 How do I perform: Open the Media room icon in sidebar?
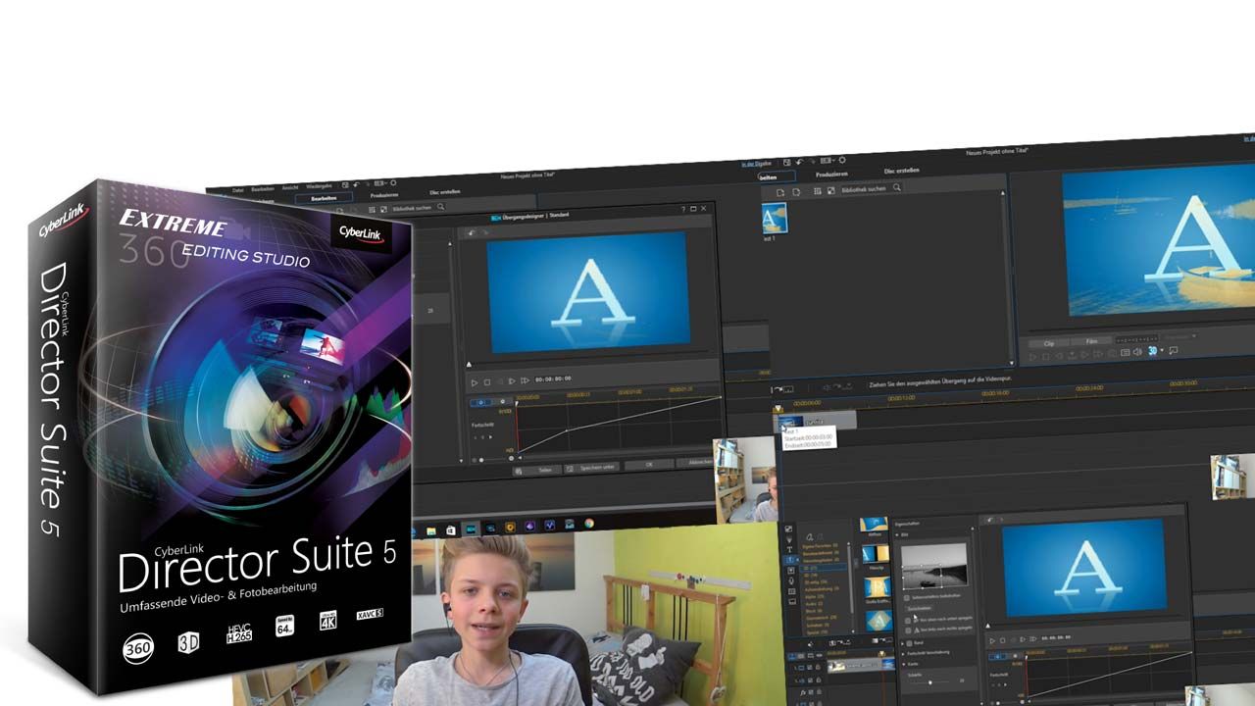click(789, 529)
